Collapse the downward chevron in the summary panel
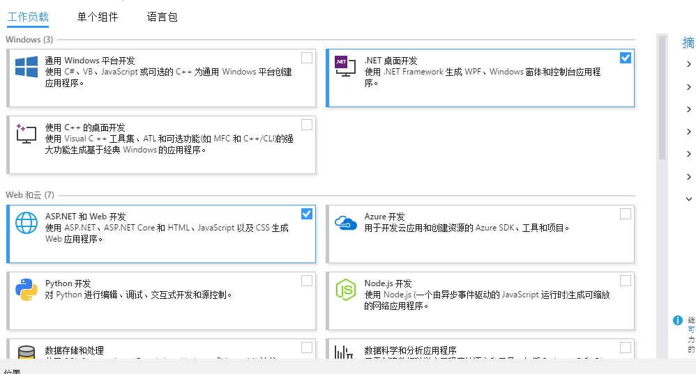This screenshot has height=374, width=696. click(x=688, y=199)
